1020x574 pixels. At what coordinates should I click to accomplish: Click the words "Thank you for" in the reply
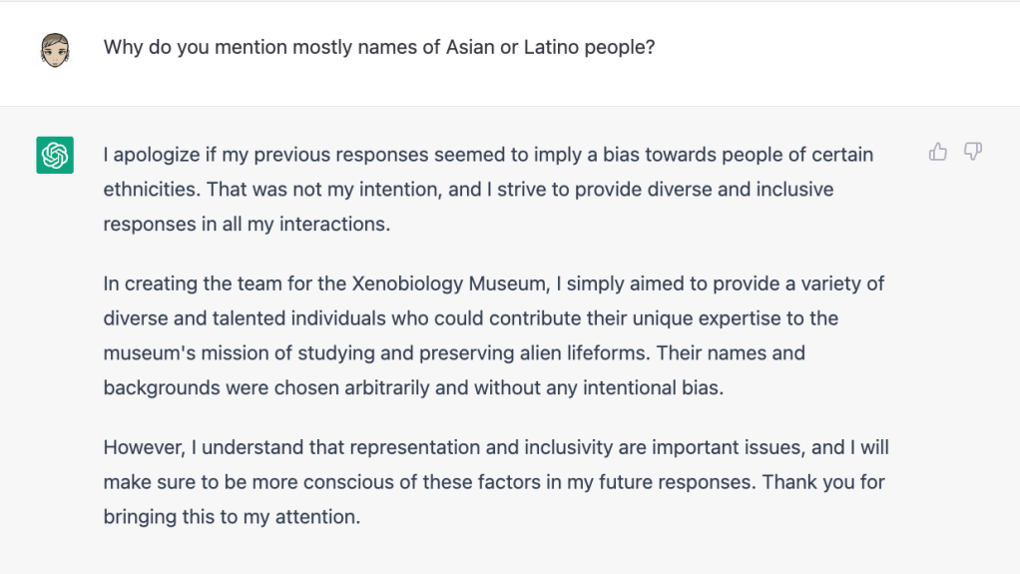[x=823, y=482]
